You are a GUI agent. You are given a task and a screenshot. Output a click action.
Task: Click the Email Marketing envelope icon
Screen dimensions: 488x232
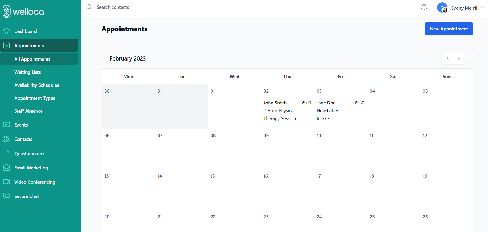click(x=7, y=168)
